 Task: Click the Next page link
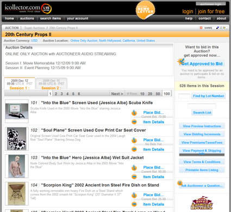tap(117, 94)
